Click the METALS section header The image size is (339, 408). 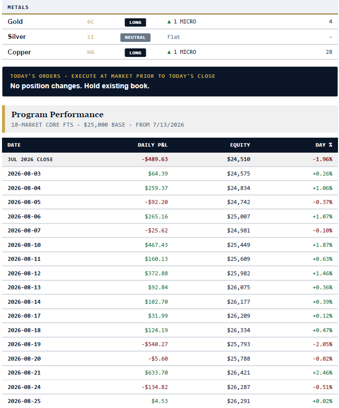click(x=18, y=7)
